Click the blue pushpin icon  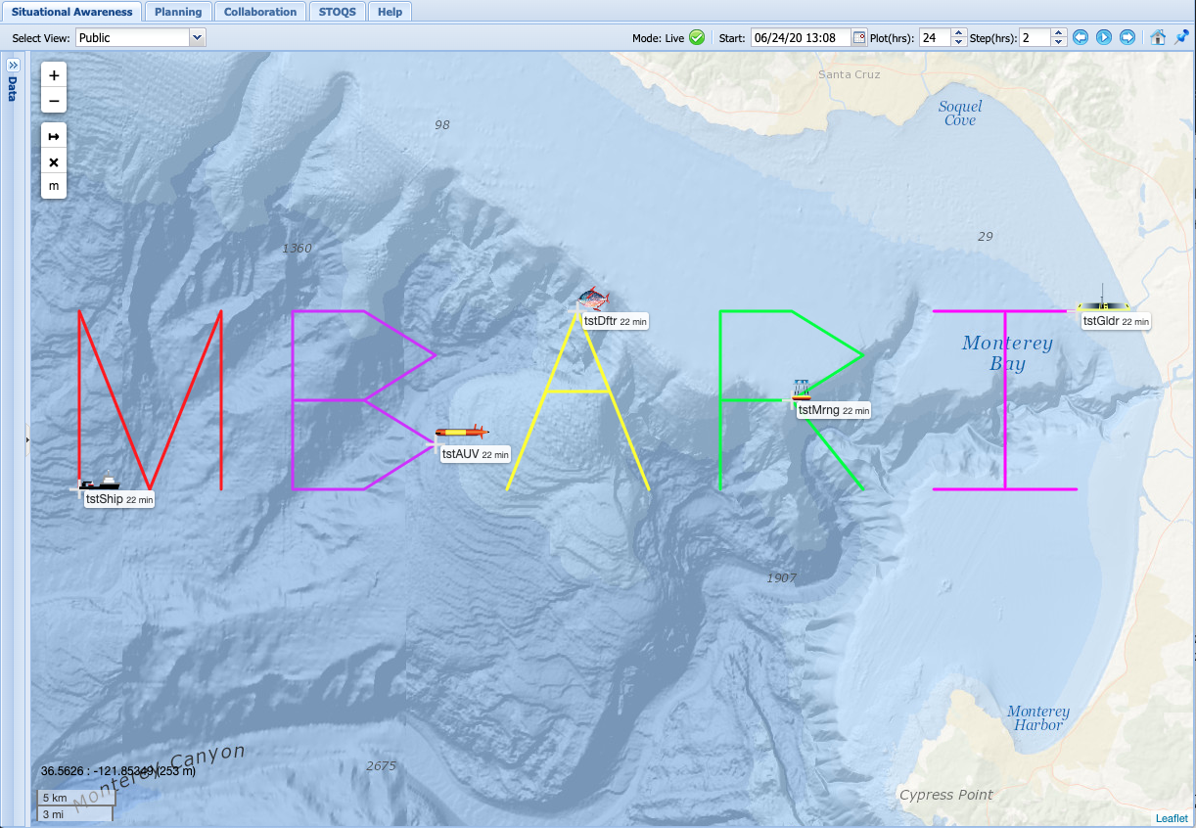pyautogui.click(x=1181, y=37)
